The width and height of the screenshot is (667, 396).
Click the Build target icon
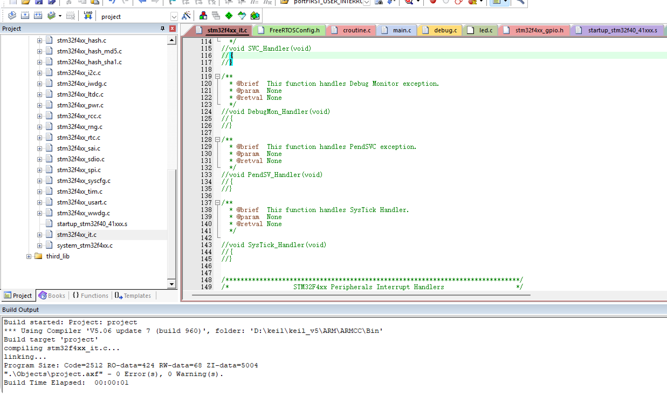(25, 16)
